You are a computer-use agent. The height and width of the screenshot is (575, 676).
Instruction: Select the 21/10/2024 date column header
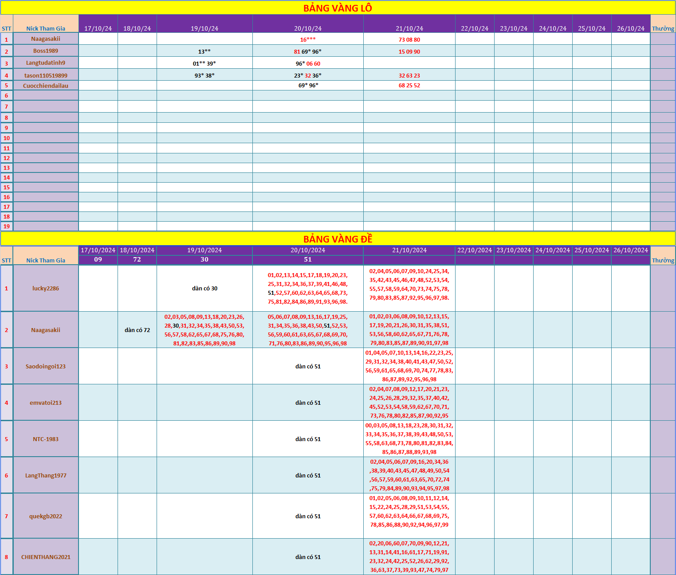click(x=409, y=250)
